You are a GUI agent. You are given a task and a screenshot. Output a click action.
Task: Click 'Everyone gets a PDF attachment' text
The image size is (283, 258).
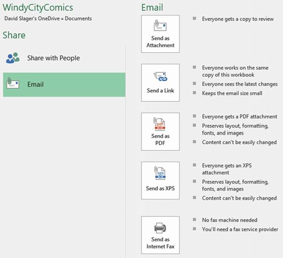(239, 116)
